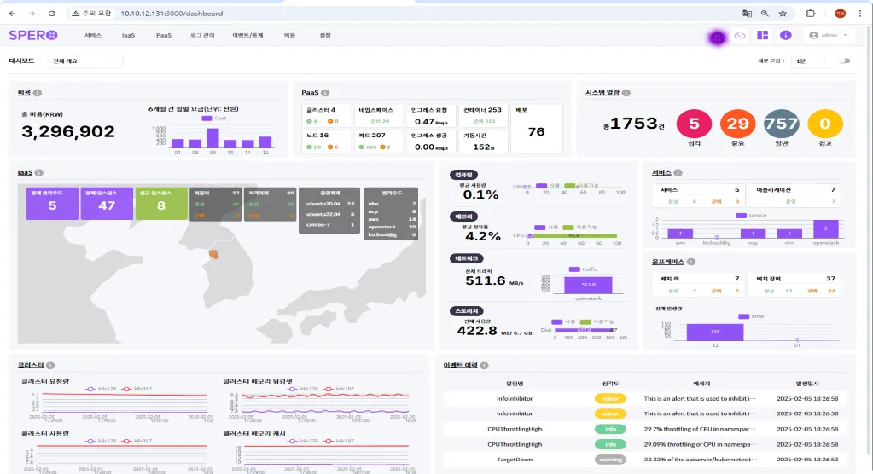Select the 신규 인스턴스 tile showing 8
Viewport: 873px width, 474px height.
coord(161,203)
